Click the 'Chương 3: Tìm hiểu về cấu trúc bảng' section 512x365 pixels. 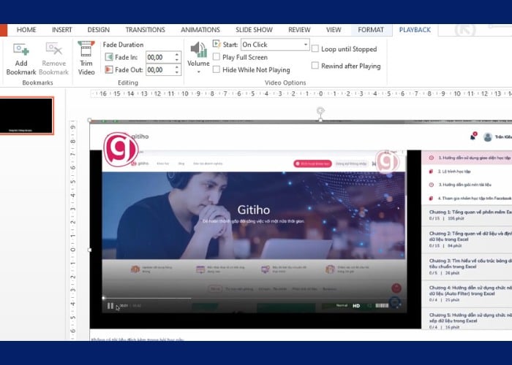pyautogui.click(x=467, y=266)
